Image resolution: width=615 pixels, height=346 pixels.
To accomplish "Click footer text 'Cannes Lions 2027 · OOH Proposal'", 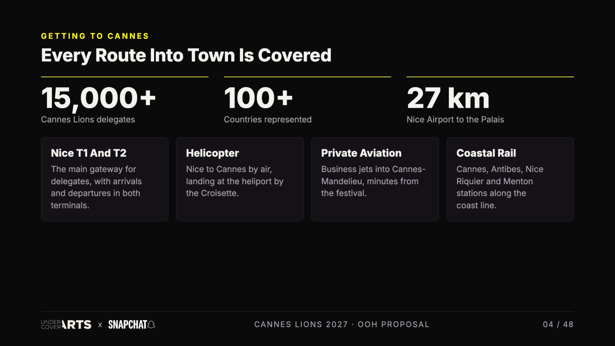I will (342, 325).
